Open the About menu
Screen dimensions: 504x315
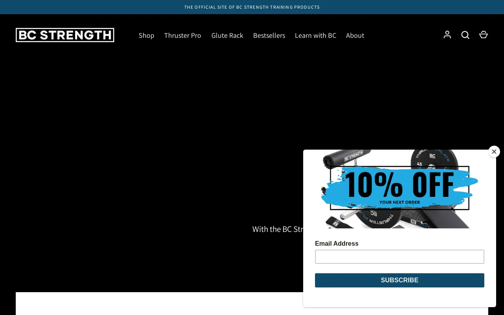pyautogui.click(x=355, y=35)
